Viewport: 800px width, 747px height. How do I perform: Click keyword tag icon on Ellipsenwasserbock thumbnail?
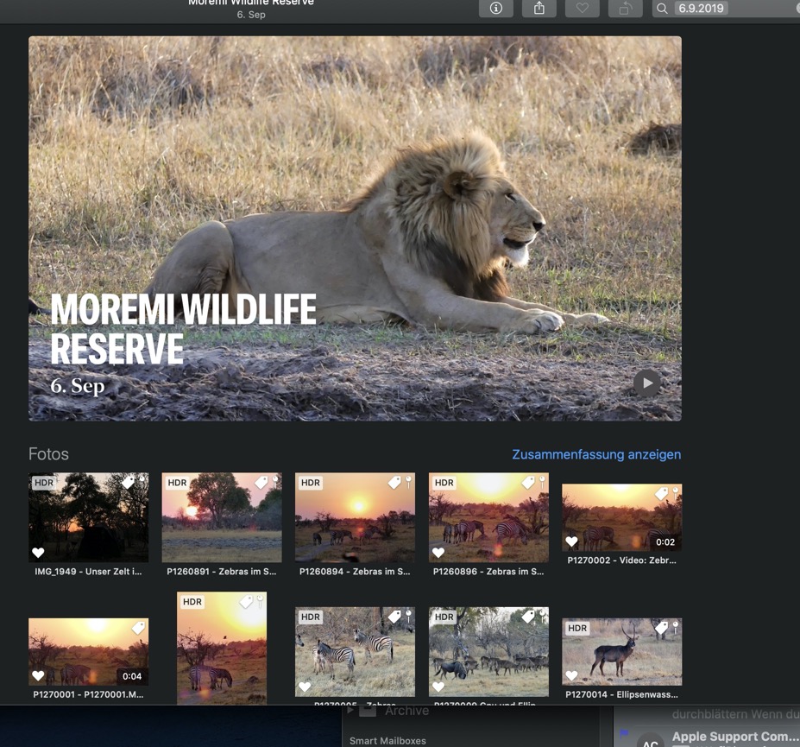click(x=662, y=629)
